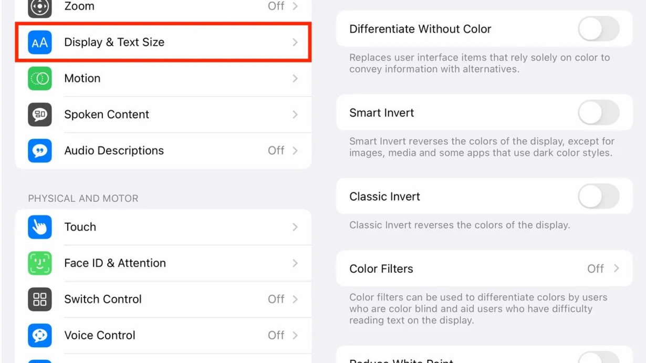Tap the Voice Control icon
Viewport: 646px width, 363px height.
(40, 336)
